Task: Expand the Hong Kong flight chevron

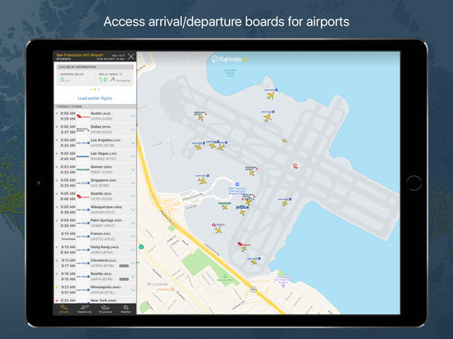Action: (x=133, y=250)
